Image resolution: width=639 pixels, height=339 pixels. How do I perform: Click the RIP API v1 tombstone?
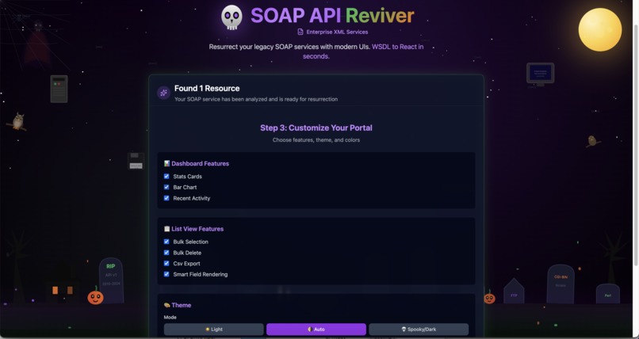(x=111, y=280)
